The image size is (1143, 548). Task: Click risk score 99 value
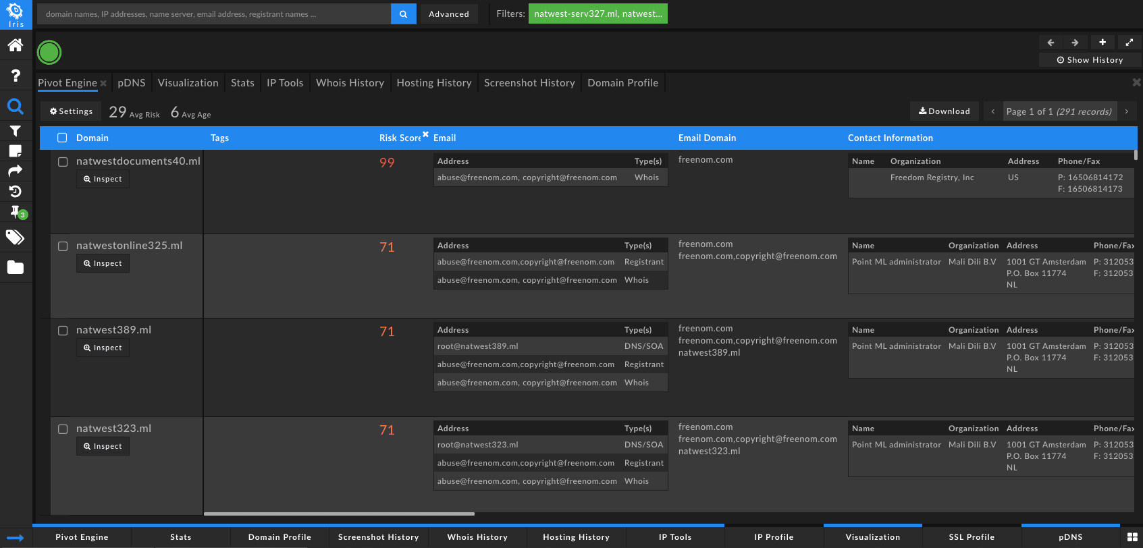[x=387, y=163]
